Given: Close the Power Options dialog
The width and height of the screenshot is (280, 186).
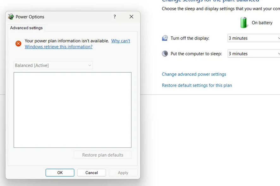Looking at the screenshot, I should point(131,17).
